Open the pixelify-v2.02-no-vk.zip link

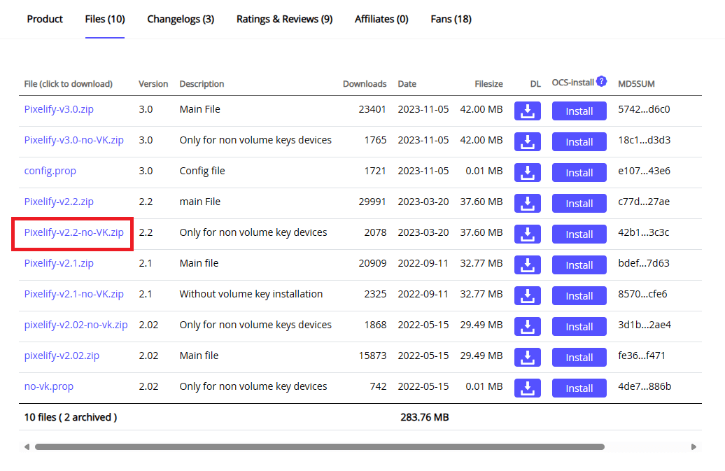click(x=76, y=325)
